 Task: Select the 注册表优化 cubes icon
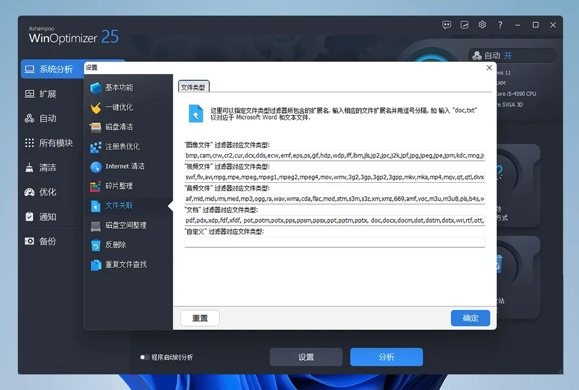pos(96,147)
